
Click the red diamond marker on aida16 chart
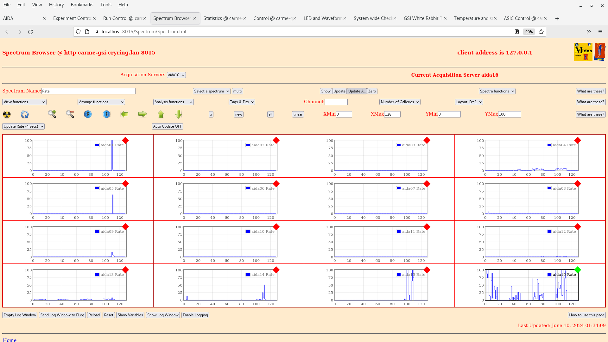point(578,270)
